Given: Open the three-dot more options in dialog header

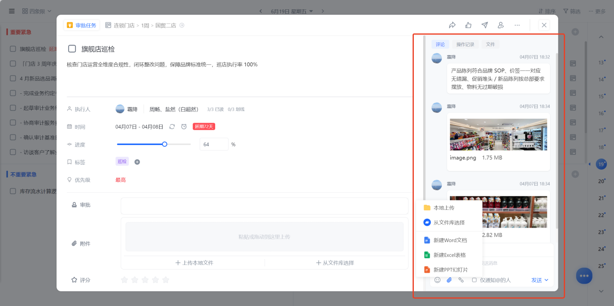Looking at the screenshot, I should (x=517, y=25).
